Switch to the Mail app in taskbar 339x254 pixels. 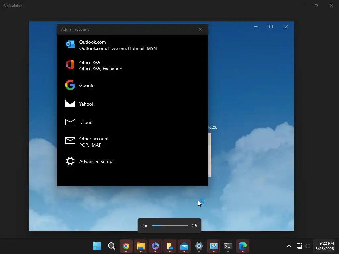tap(184, 246)
